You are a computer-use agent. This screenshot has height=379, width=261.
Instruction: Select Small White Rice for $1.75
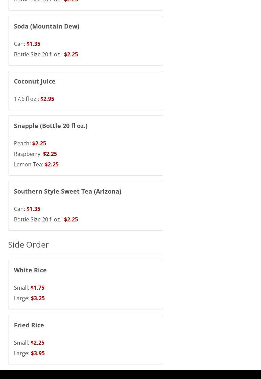29,288
